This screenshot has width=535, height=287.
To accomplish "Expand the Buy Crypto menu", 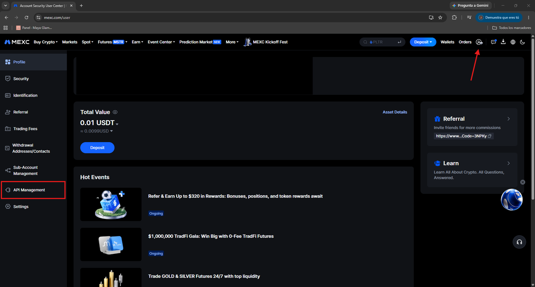I will pyautogui.click(x=46, y=42).
